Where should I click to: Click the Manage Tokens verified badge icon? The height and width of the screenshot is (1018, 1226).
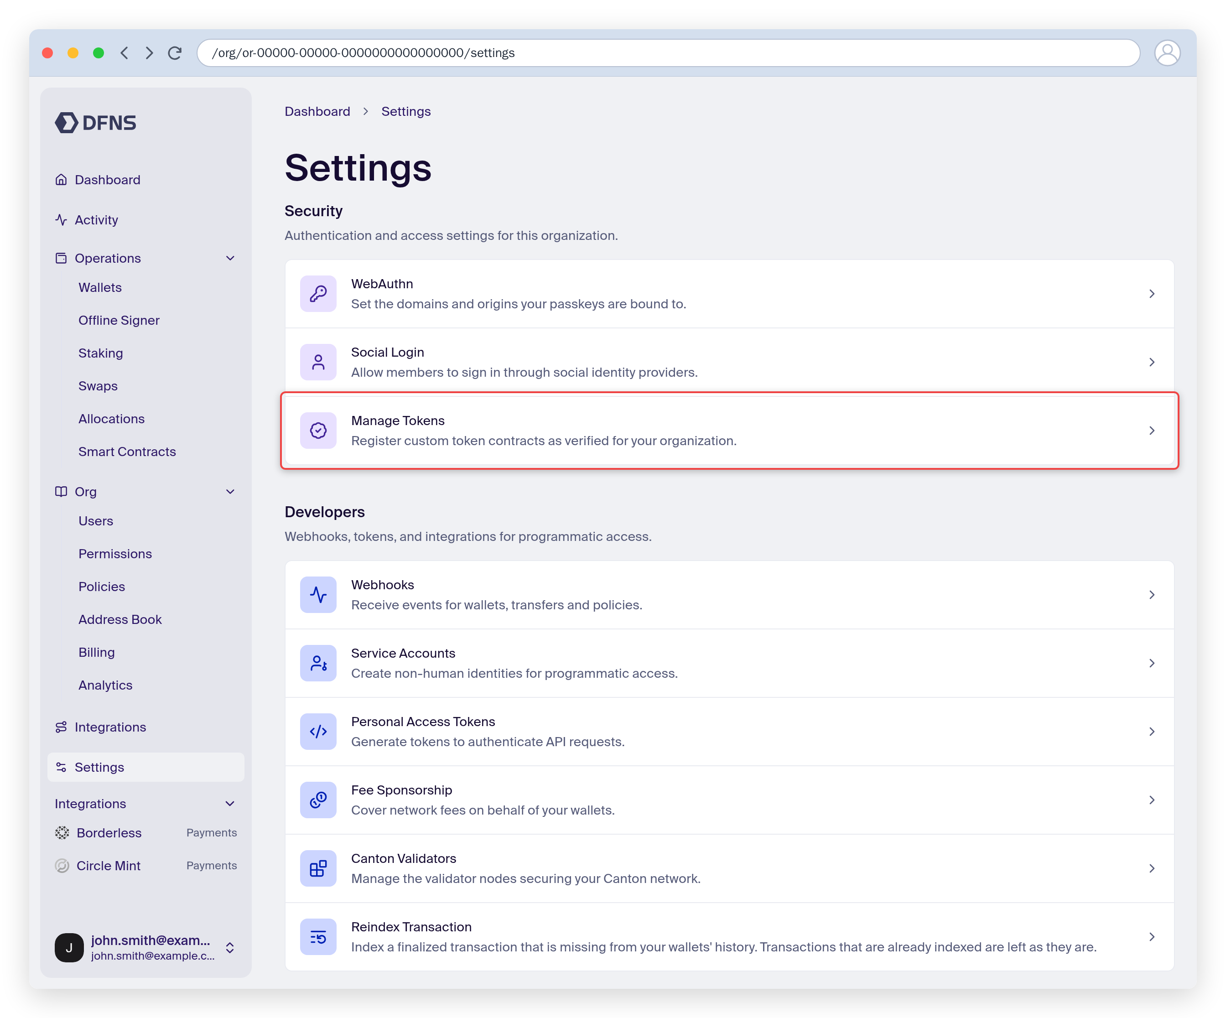tap(318, 430)
